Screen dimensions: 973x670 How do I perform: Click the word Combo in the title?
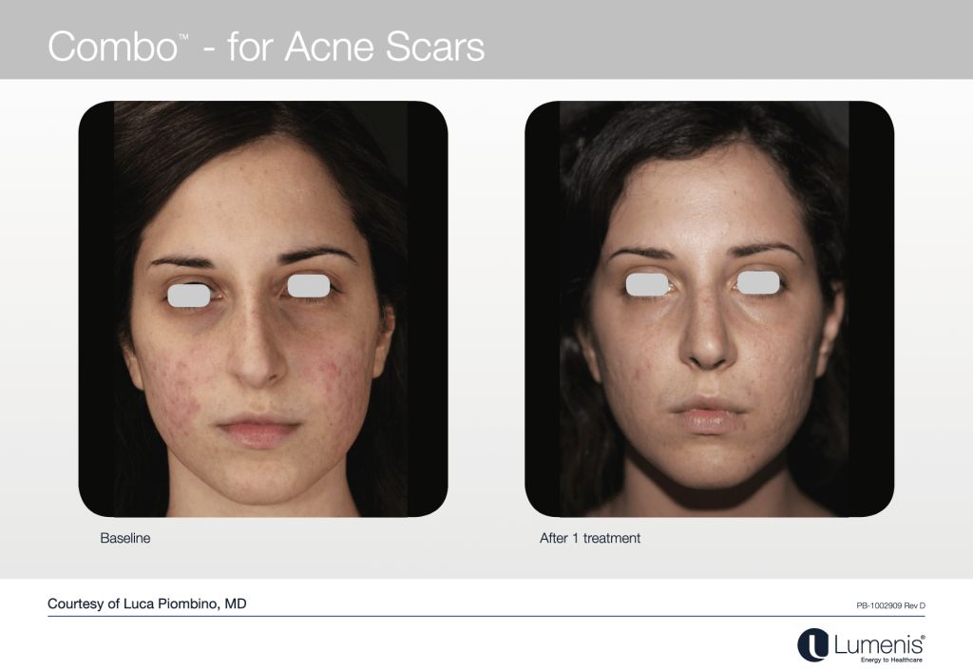click(x=113, y=47)
